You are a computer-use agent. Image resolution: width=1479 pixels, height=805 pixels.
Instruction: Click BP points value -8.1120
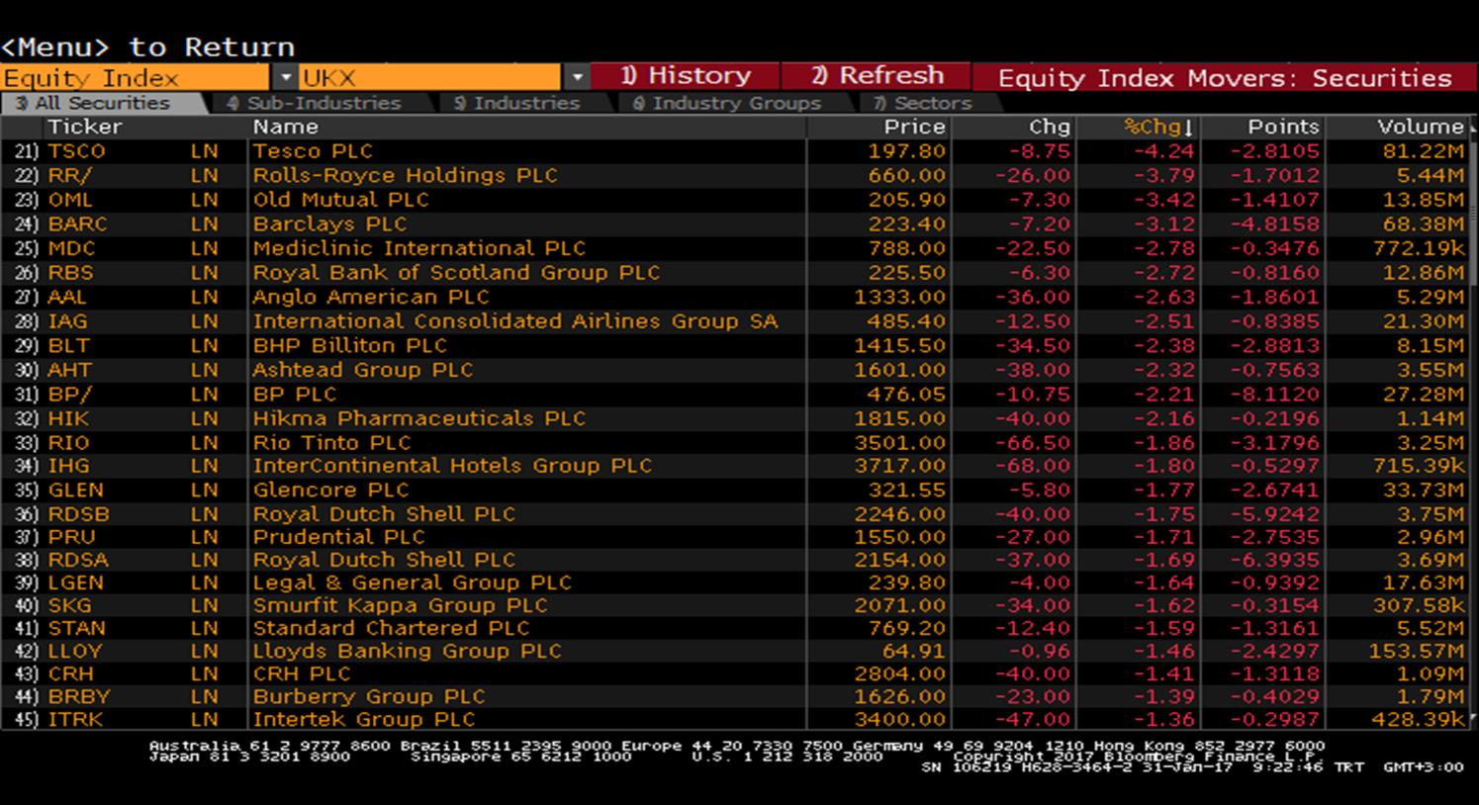[x=1274, y=394]
